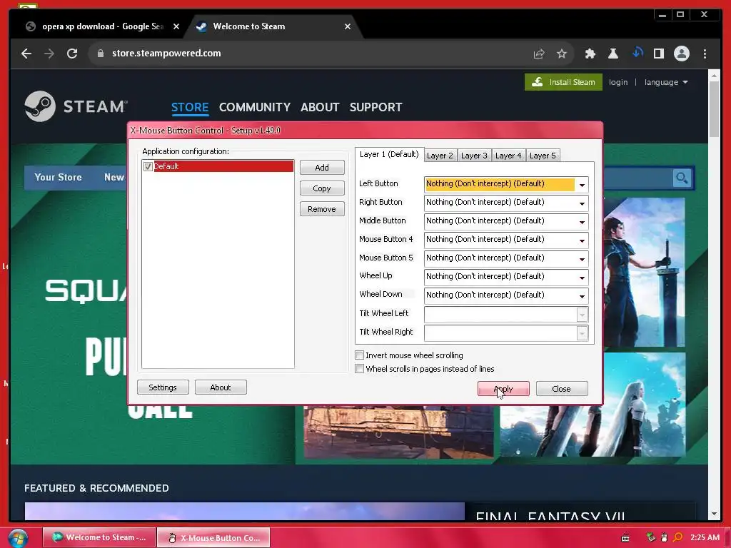The image size is (731, 548).
Task: Click the X-Mouse tray icon
Action: [665, 538]
